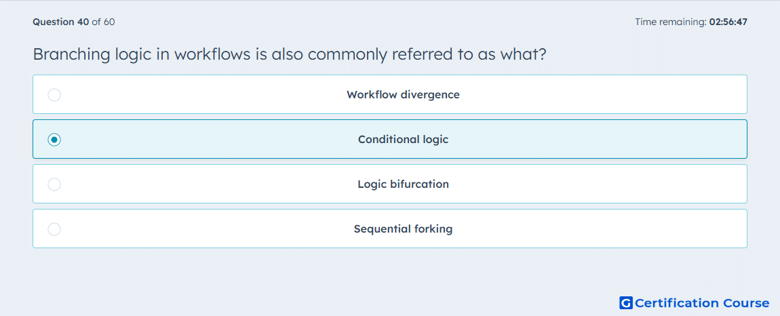Click the bold "Question 40" label
This screenshot has width=780, height=316.
point(61,22)
